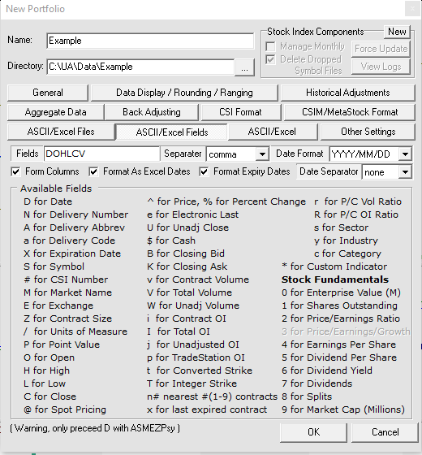Click 'X for Expiration Date' entry
This screenshot has height=455, width=422.
pyautogui.click(x=72, y=253)
